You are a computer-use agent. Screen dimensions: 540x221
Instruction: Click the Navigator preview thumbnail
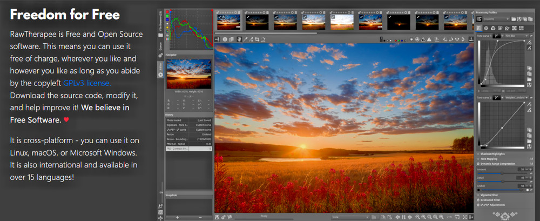189,74
